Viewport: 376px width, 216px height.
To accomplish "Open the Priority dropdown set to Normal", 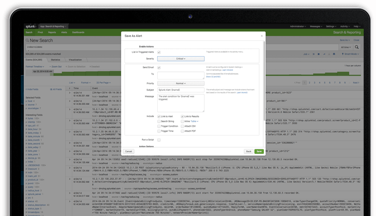I will tap(181, 83).
